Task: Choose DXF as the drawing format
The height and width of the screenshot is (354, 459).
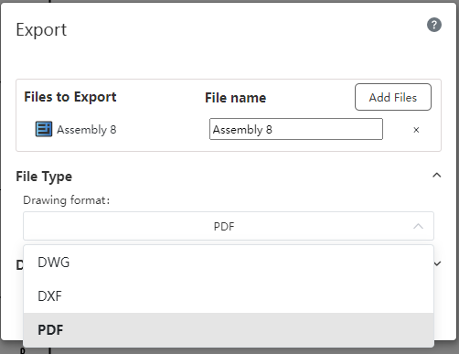Action: click(x=229, y=296)
